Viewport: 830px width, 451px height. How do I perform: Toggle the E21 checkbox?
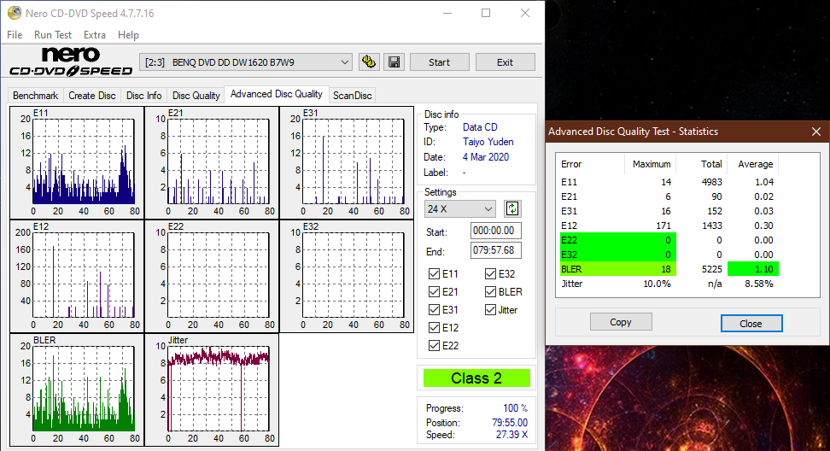(434, 291)
